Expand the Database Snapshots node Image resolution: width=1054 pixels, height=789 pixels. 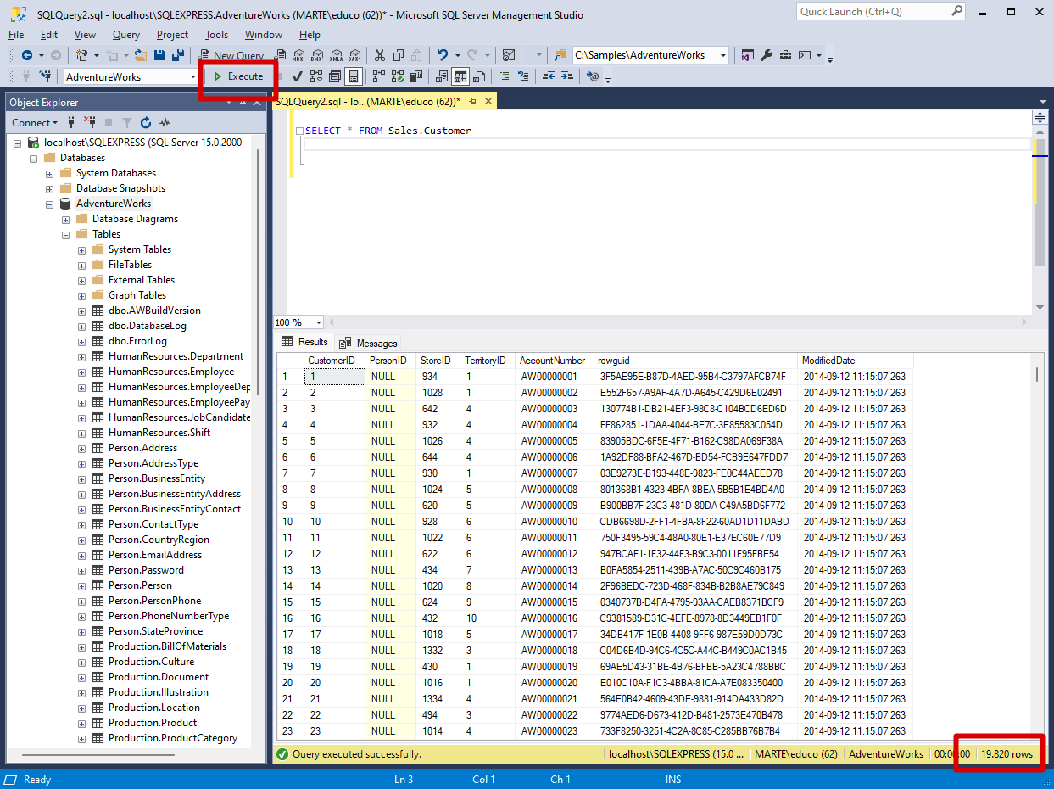[50, 188]
